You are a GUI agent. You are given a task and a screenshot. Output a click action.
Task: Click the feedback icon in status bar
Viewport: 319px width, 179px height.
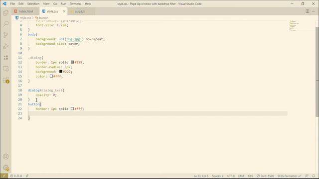[307, 176]
